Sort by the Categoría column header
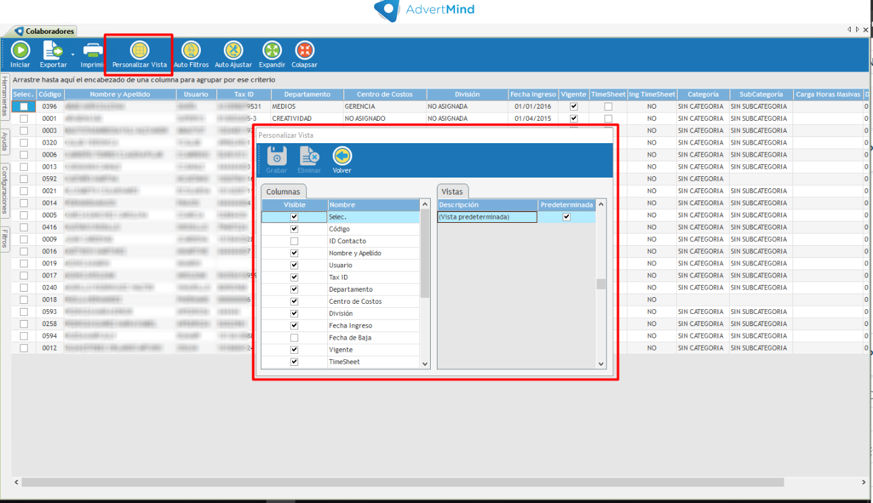The height and width of the screenshot is (503, 873). pyautogui.click(x=703, y=95)
